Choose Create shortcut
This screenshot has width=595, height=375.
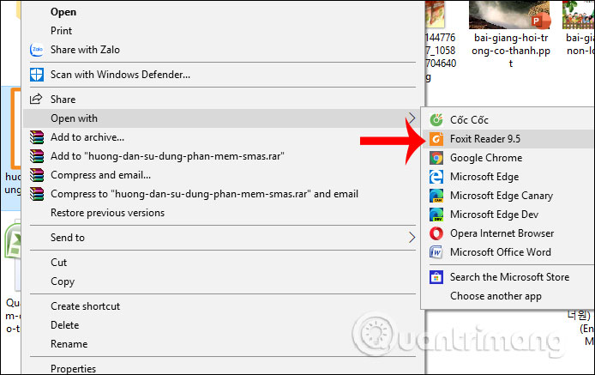click(x=85, y=306)
